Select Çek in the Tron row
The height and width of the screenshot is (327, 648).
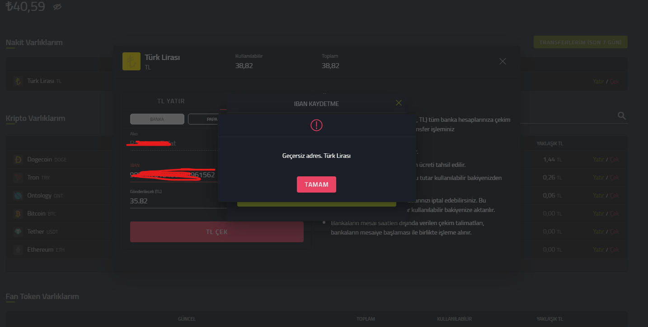pyautogui.click(x=615, y=178)
